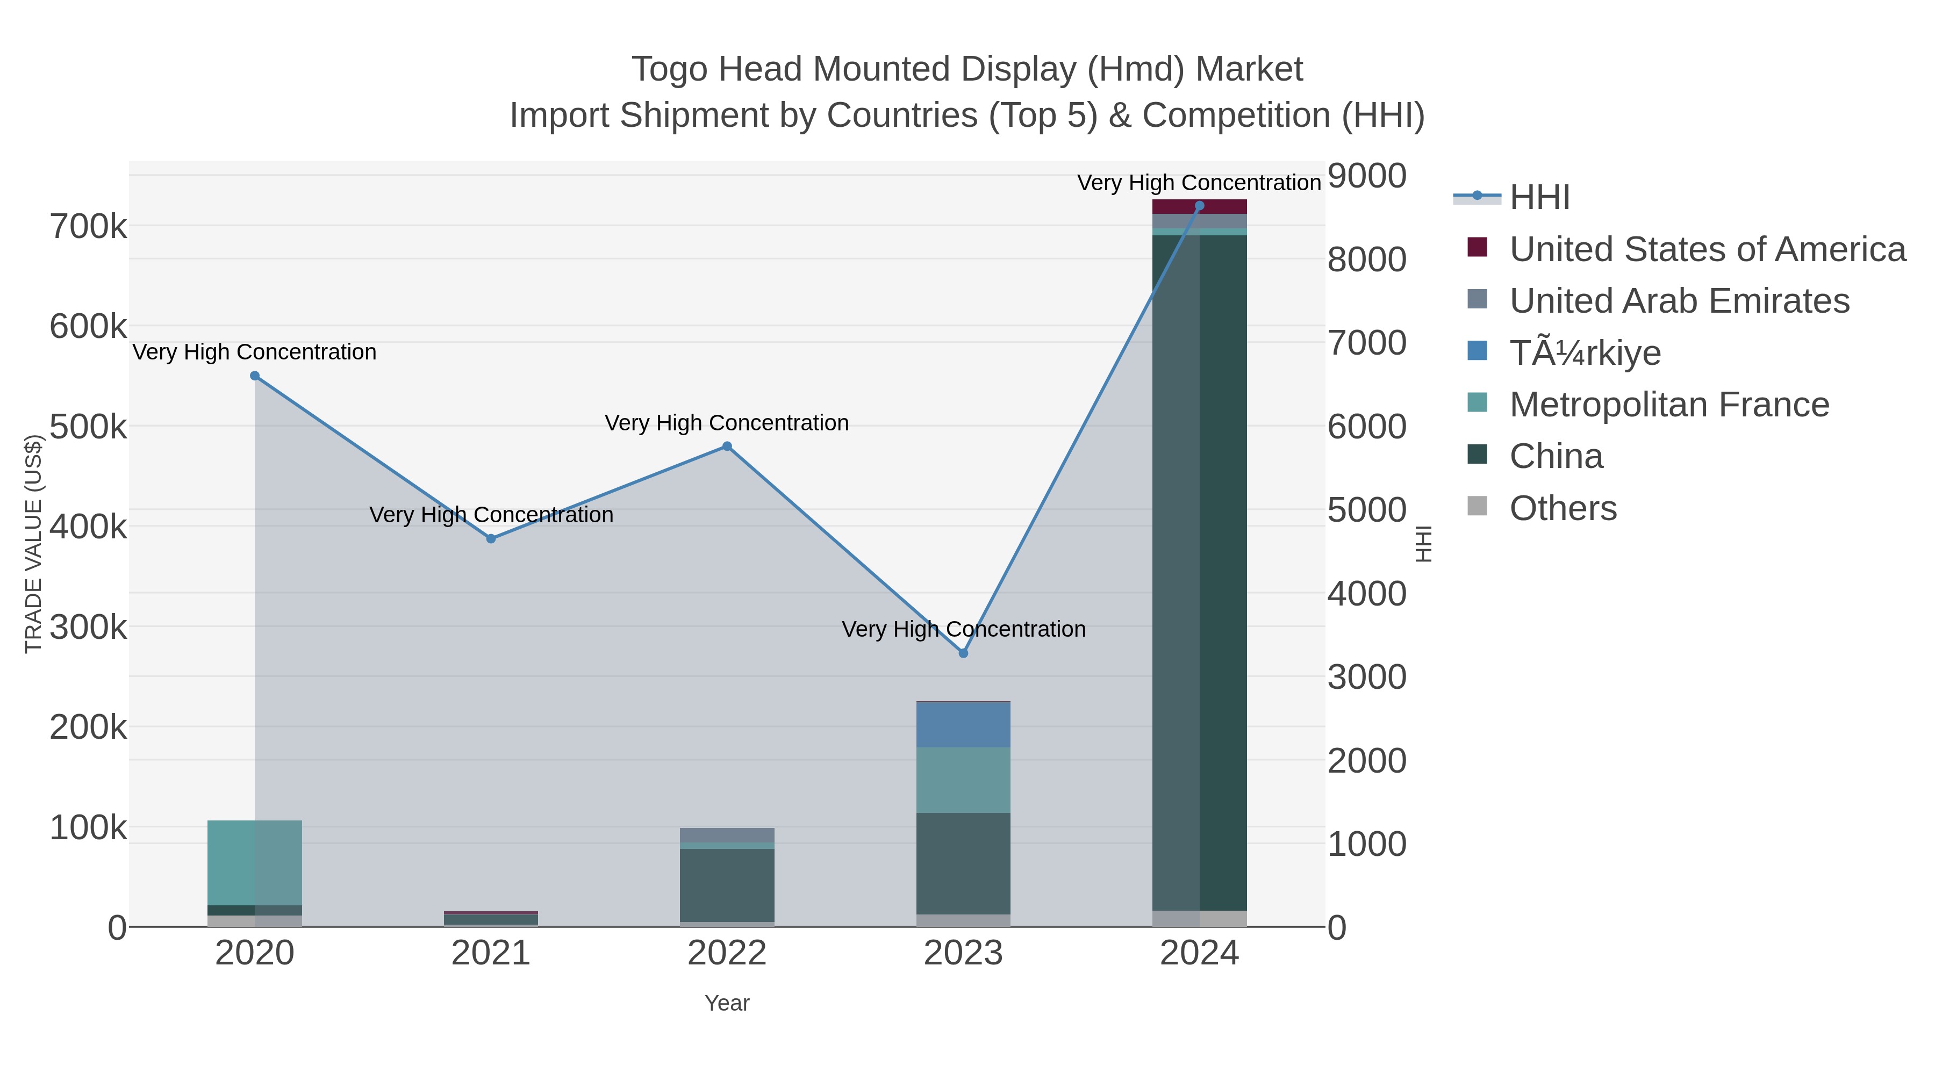Click the HHI line marker for 2021
This screenshot has width=1935, height=1088.
pyautogui.click(x=491, y=539)
